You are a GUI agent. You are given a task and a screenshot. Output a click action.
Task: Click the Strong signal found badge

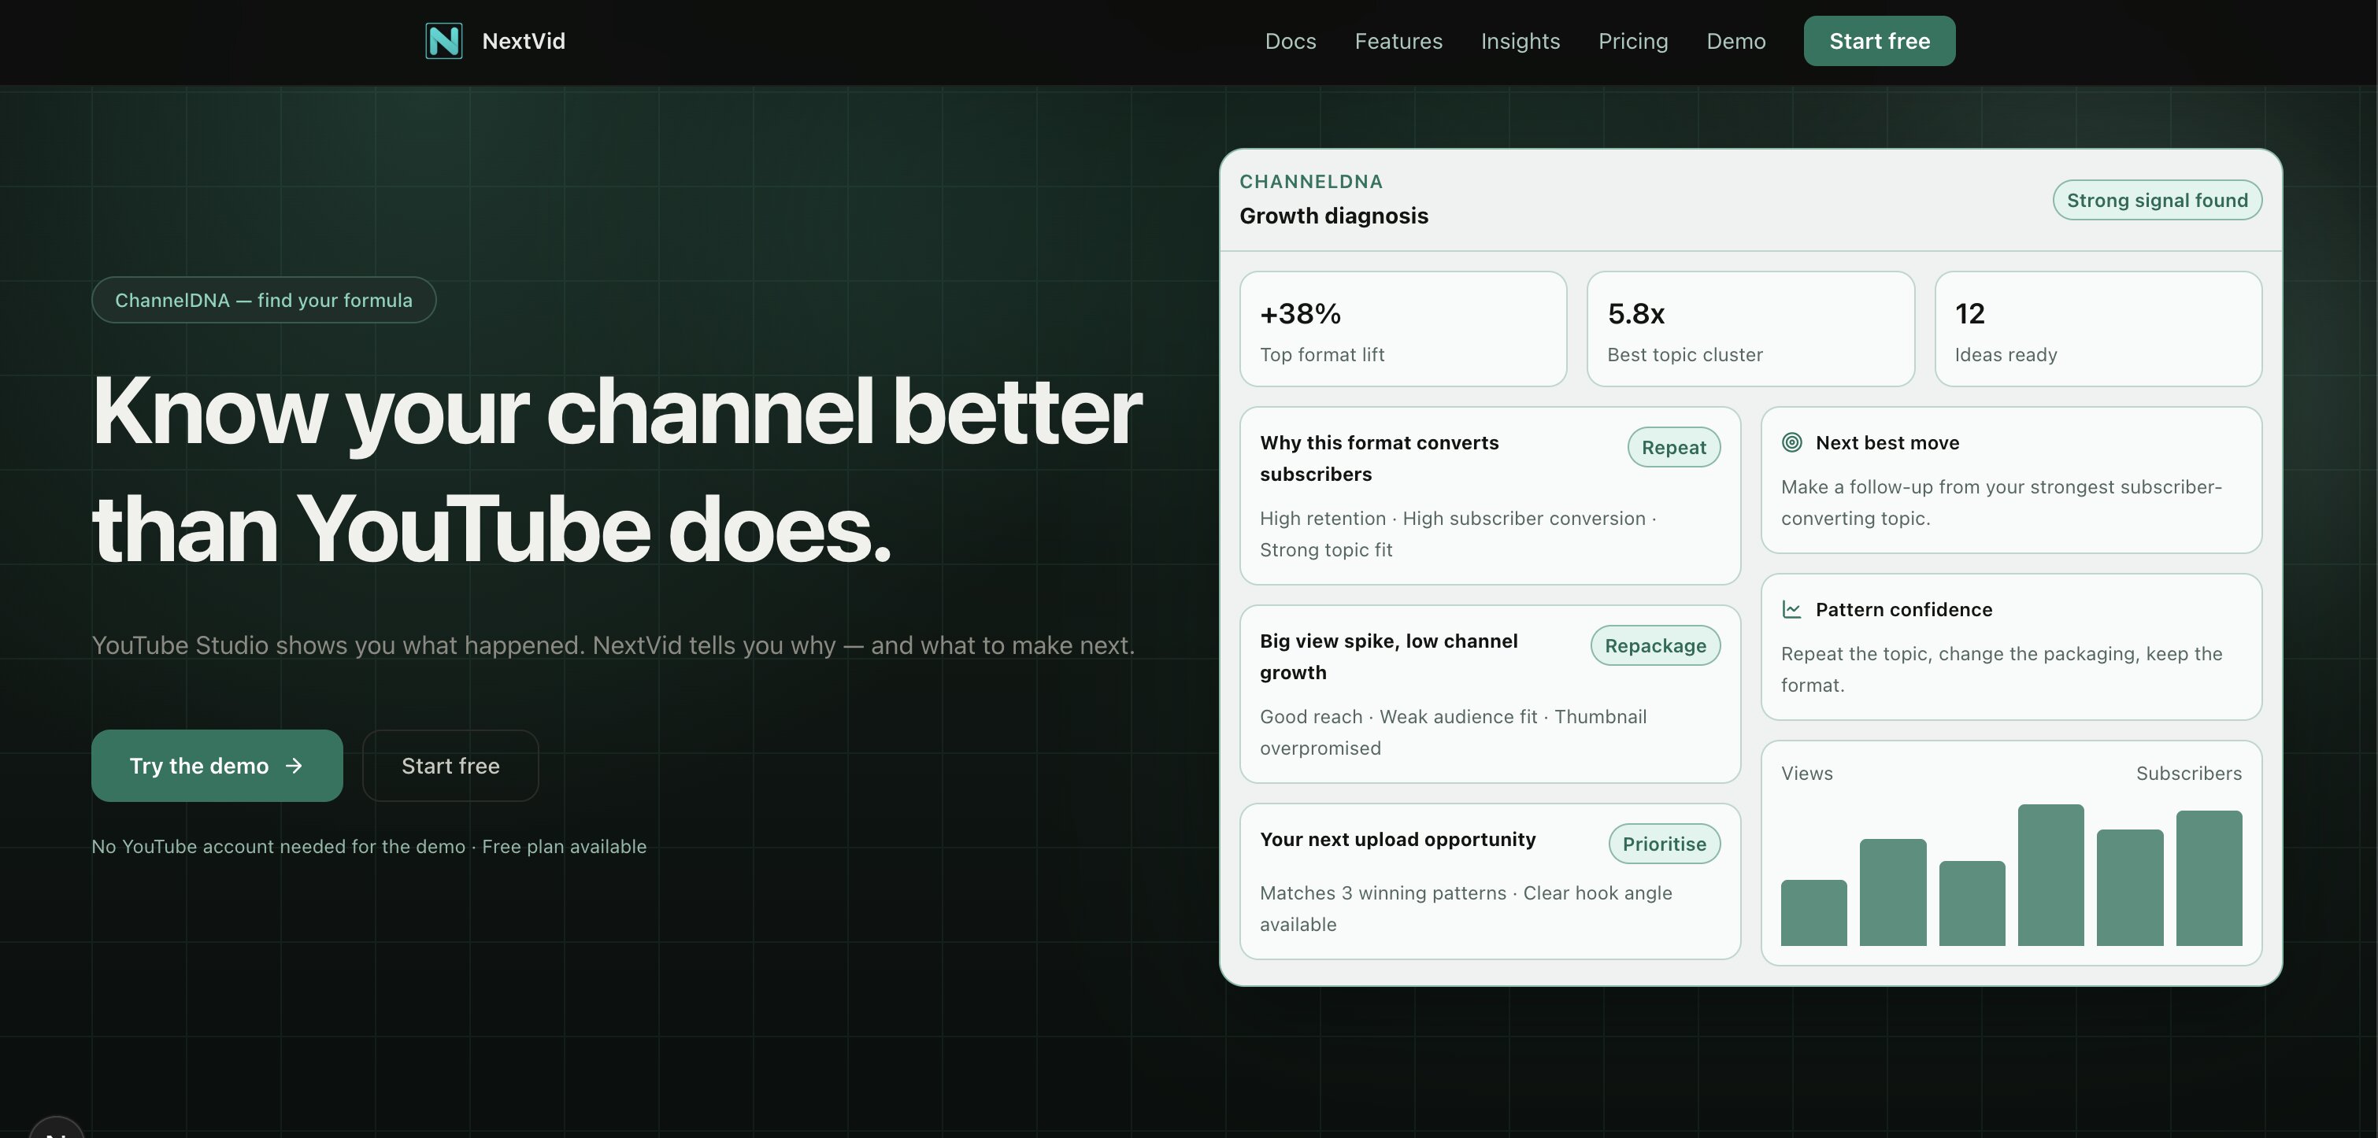point(2158,200)
